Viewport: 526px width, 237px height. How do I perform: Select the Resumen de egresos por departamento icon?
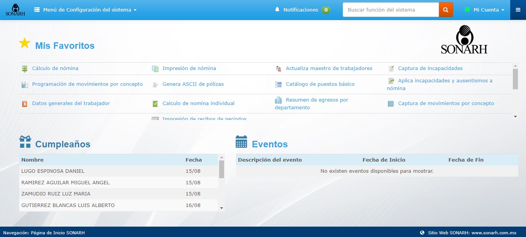click(x=278, y=100)
